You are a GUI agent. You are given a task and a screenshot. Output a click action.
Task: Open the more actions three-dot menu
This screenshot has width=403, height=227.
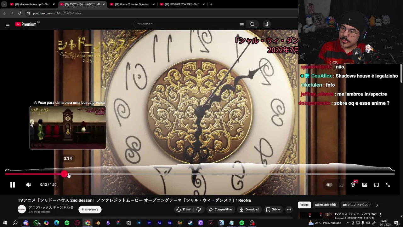289,209
